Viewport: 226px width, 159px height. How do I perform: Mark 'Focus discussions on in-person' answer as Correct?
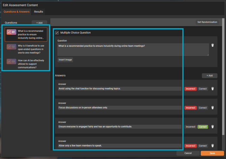[202, 108]
